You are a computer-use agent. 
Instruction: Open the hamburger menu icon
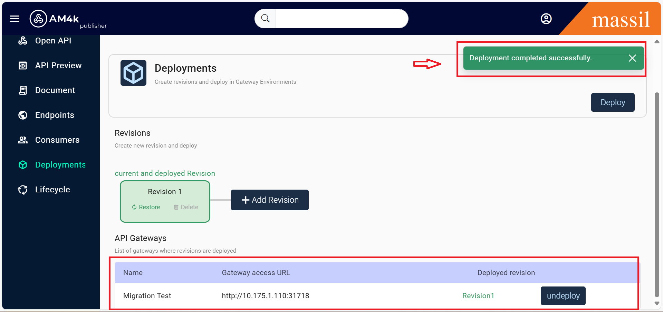tap(15, 19)
